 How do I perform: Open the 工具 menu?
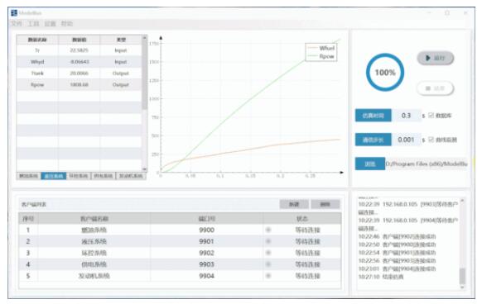(x=33, y=24)
